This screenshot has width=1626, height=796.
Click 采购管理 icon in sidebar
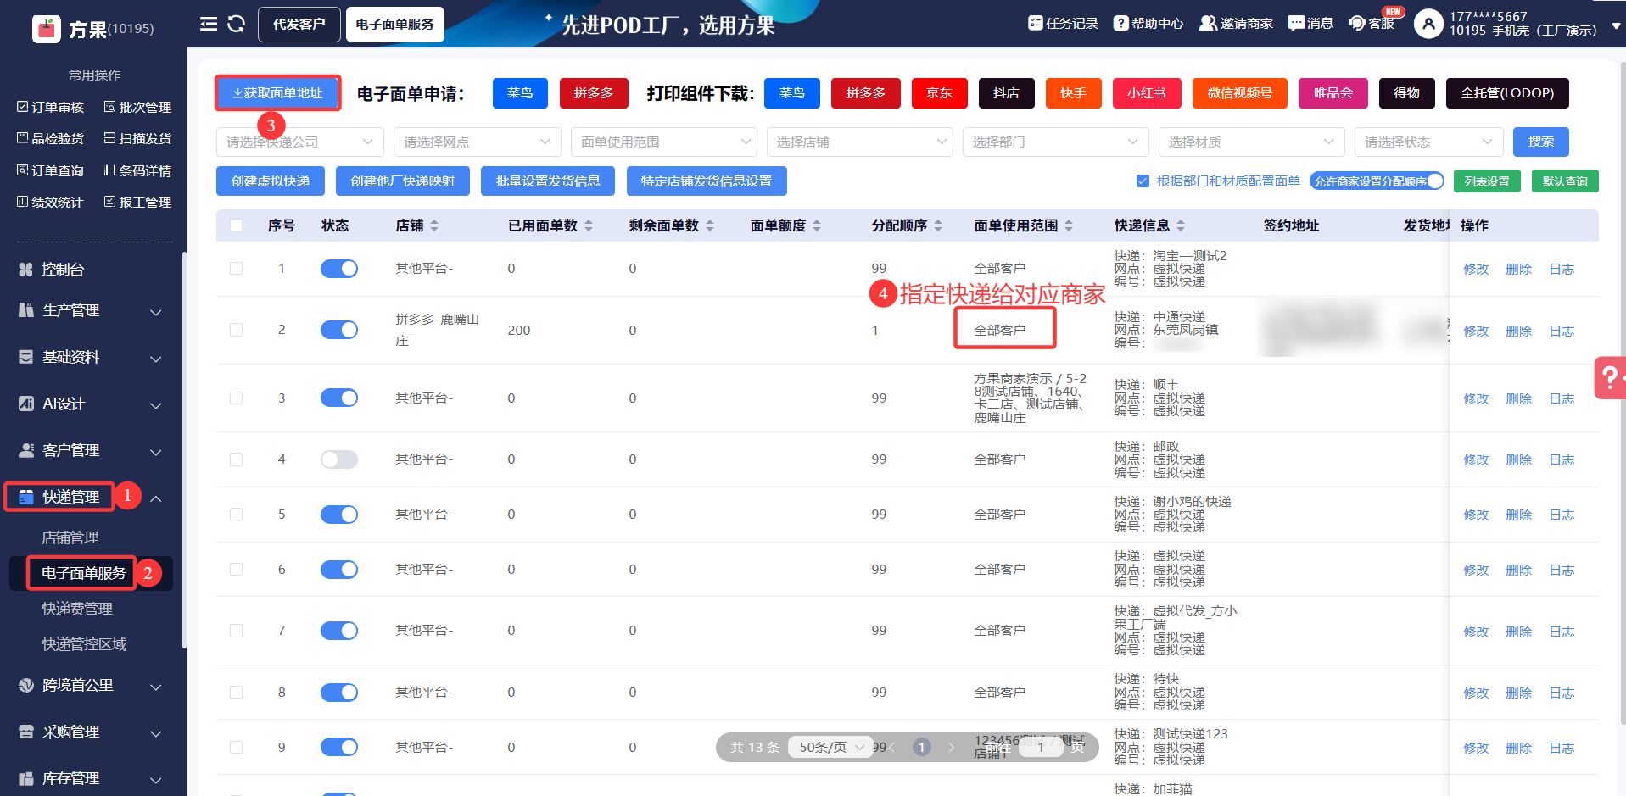tap(26, 732)
